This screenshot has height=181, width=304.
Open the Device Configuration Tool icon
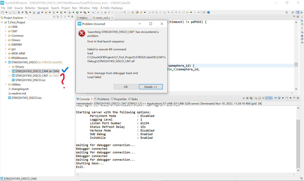click(x=39, y=13)
